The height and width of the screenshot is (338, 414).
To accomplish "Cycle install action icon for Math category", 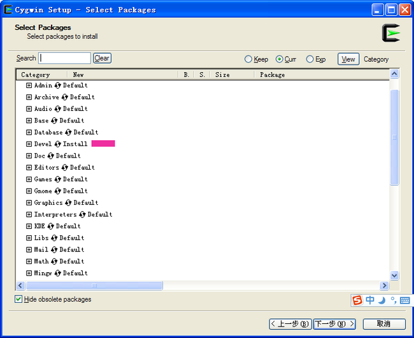I will (54, 261).
